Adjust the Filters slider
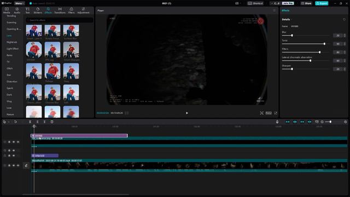Screen dimensions: 350x197 coord(306,53)
